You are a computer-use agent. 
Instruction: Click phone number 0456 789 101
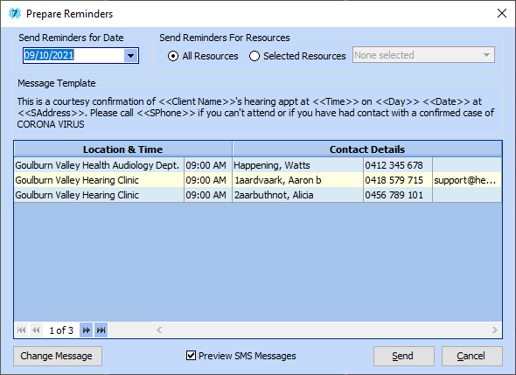(x=398, y=195)
